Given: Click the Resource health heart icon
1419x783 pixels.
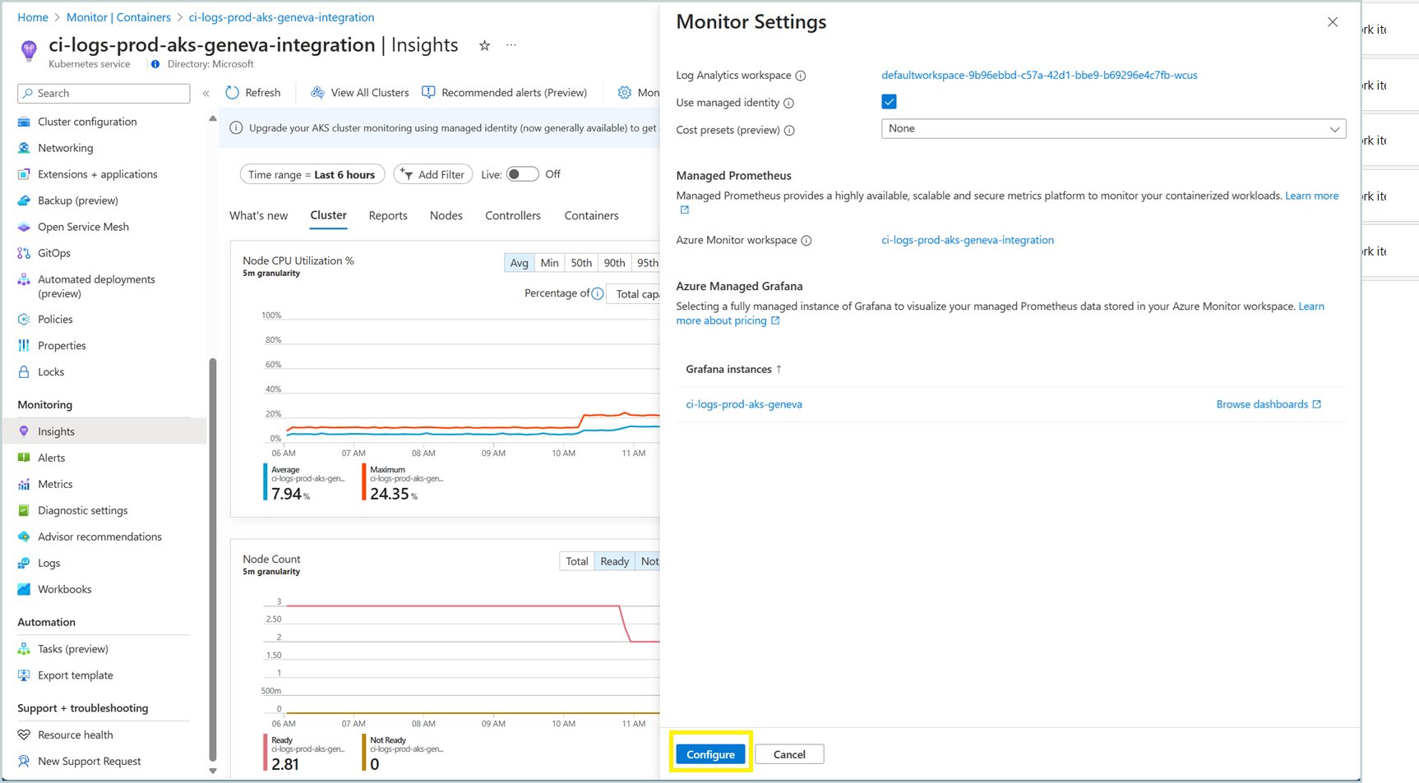Looking at the screenshot, I should tap(24, 735).
